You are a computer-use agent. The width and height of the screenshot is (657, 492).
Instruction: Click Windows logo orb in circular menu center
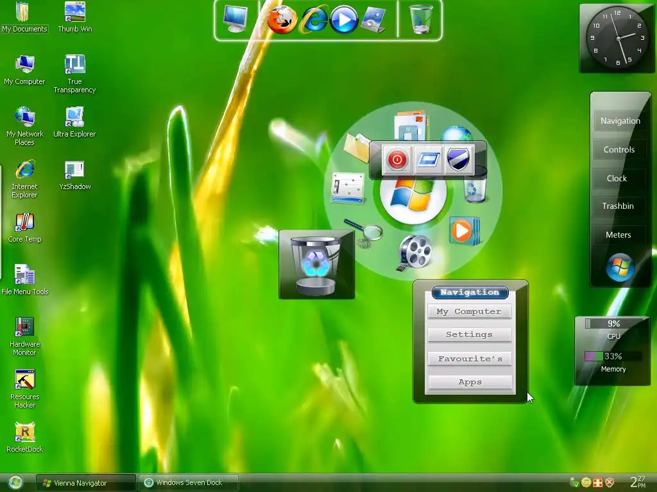coord(413,197)
